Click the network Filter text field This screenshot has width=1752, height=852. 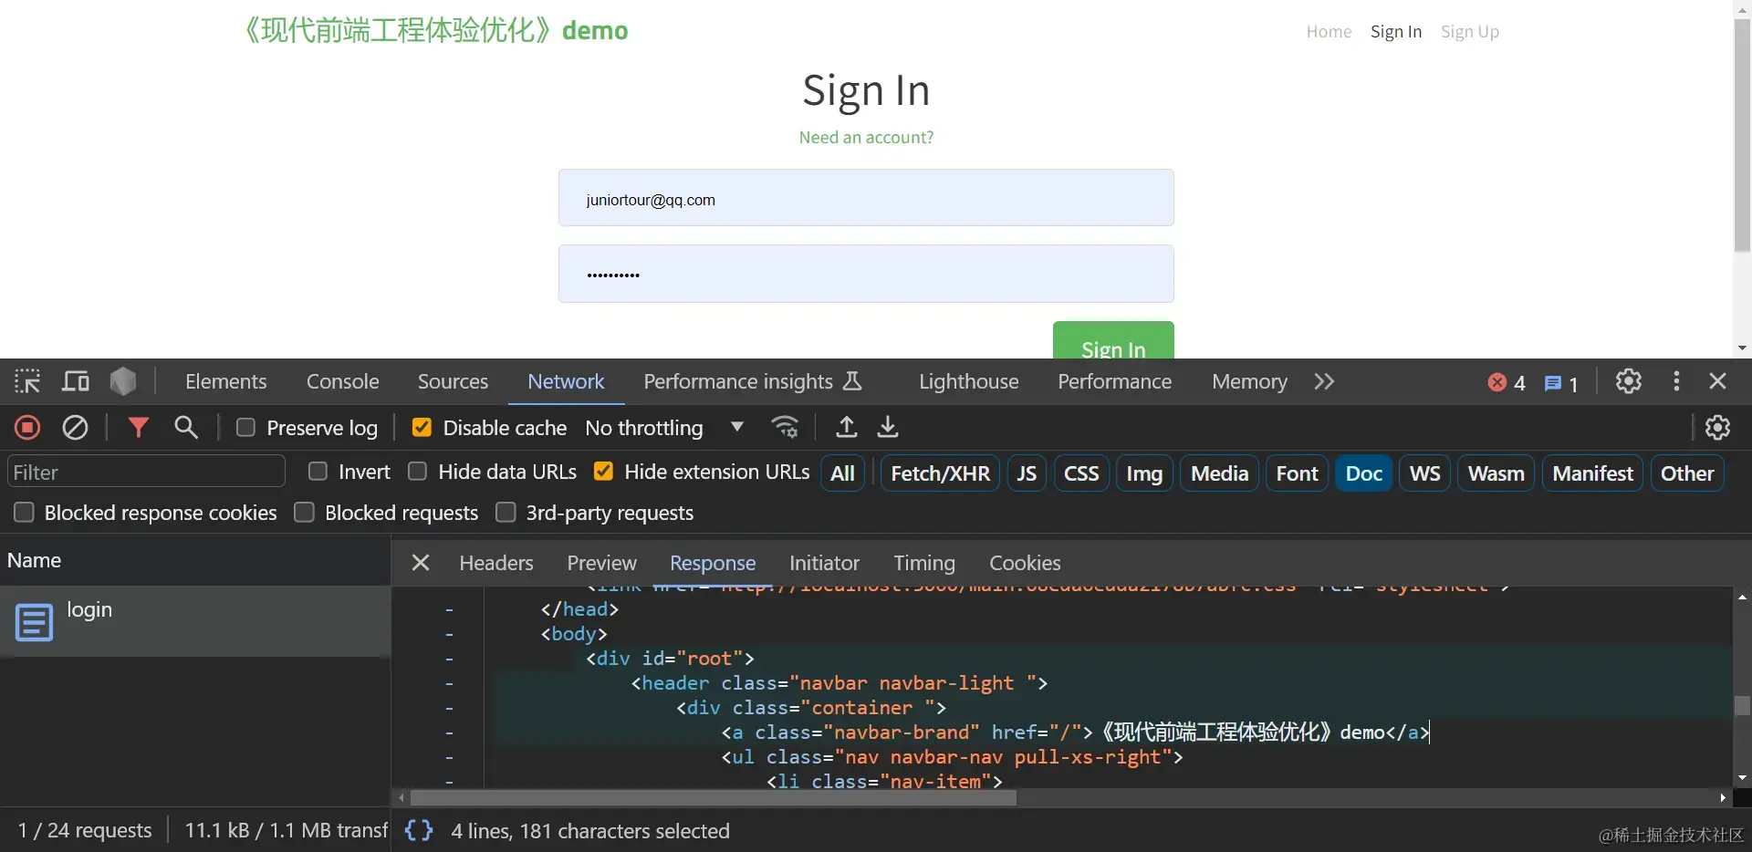coord(146,473)
